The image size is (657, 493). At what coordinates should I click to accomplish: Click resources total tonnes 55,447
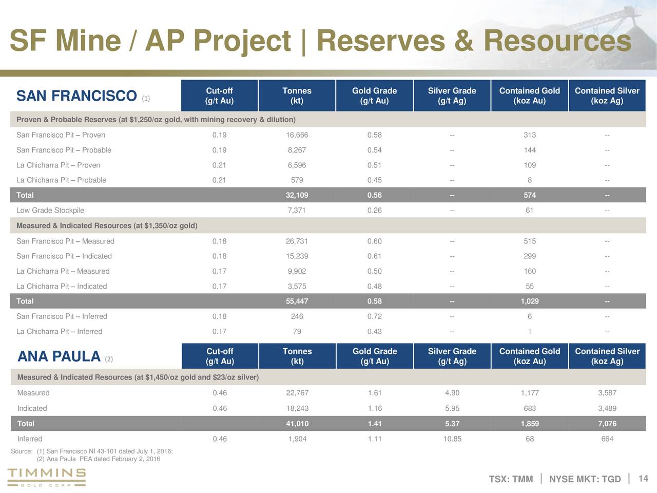297,301
